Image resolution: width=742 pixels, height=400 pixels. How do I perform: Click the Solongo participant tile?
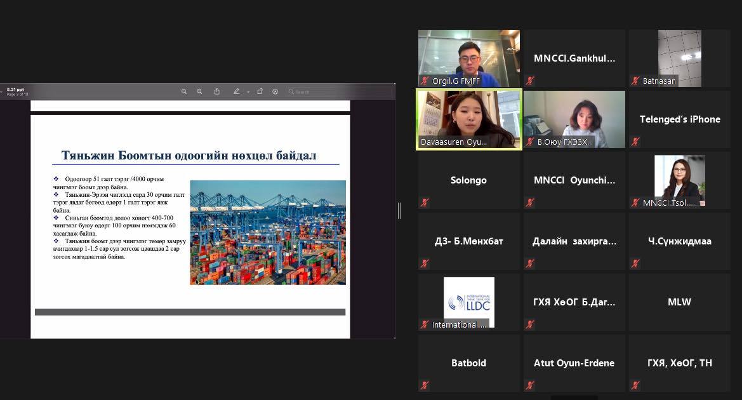[469, 180]
